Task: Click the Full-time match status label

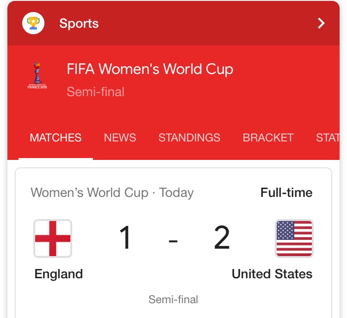Action: point(286,192)
